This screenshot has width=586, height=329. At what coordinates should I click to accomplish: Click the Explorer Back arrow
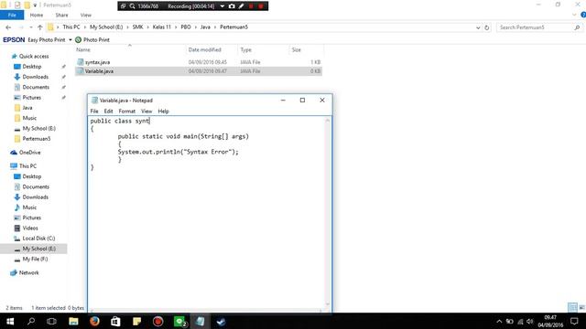click(8, 27)
